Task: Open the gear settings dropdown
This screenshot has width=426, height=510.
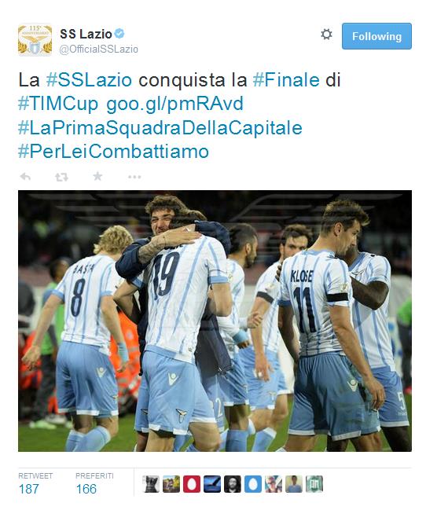Action: [326, 34]
